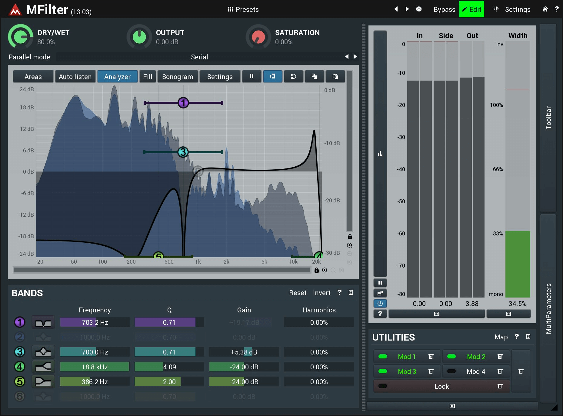Click the Invert button in the Bands panel
The width and height of the screenshot is (563, 416).
(x=321, y=293)
